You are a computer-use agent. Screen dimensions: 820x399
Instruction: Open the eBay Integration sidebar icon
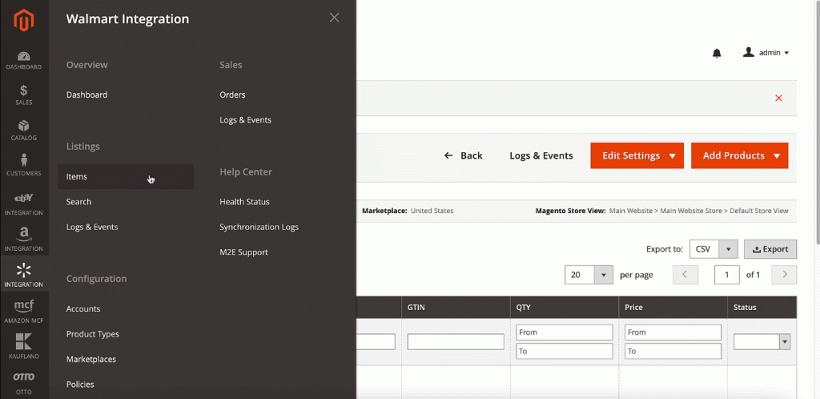[x=24, y=202]
